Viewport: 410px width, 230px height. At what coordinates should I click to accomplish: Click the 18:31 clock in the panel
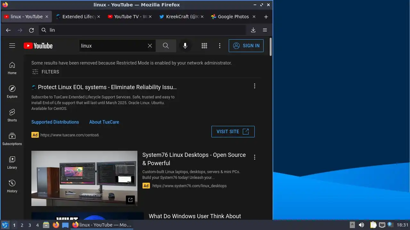point(403,225)
